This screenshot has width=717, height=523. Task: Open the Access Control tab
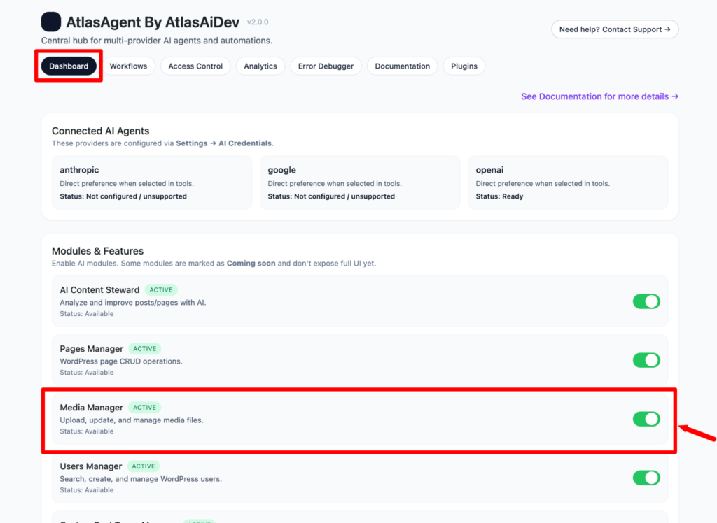pos(195,66)
